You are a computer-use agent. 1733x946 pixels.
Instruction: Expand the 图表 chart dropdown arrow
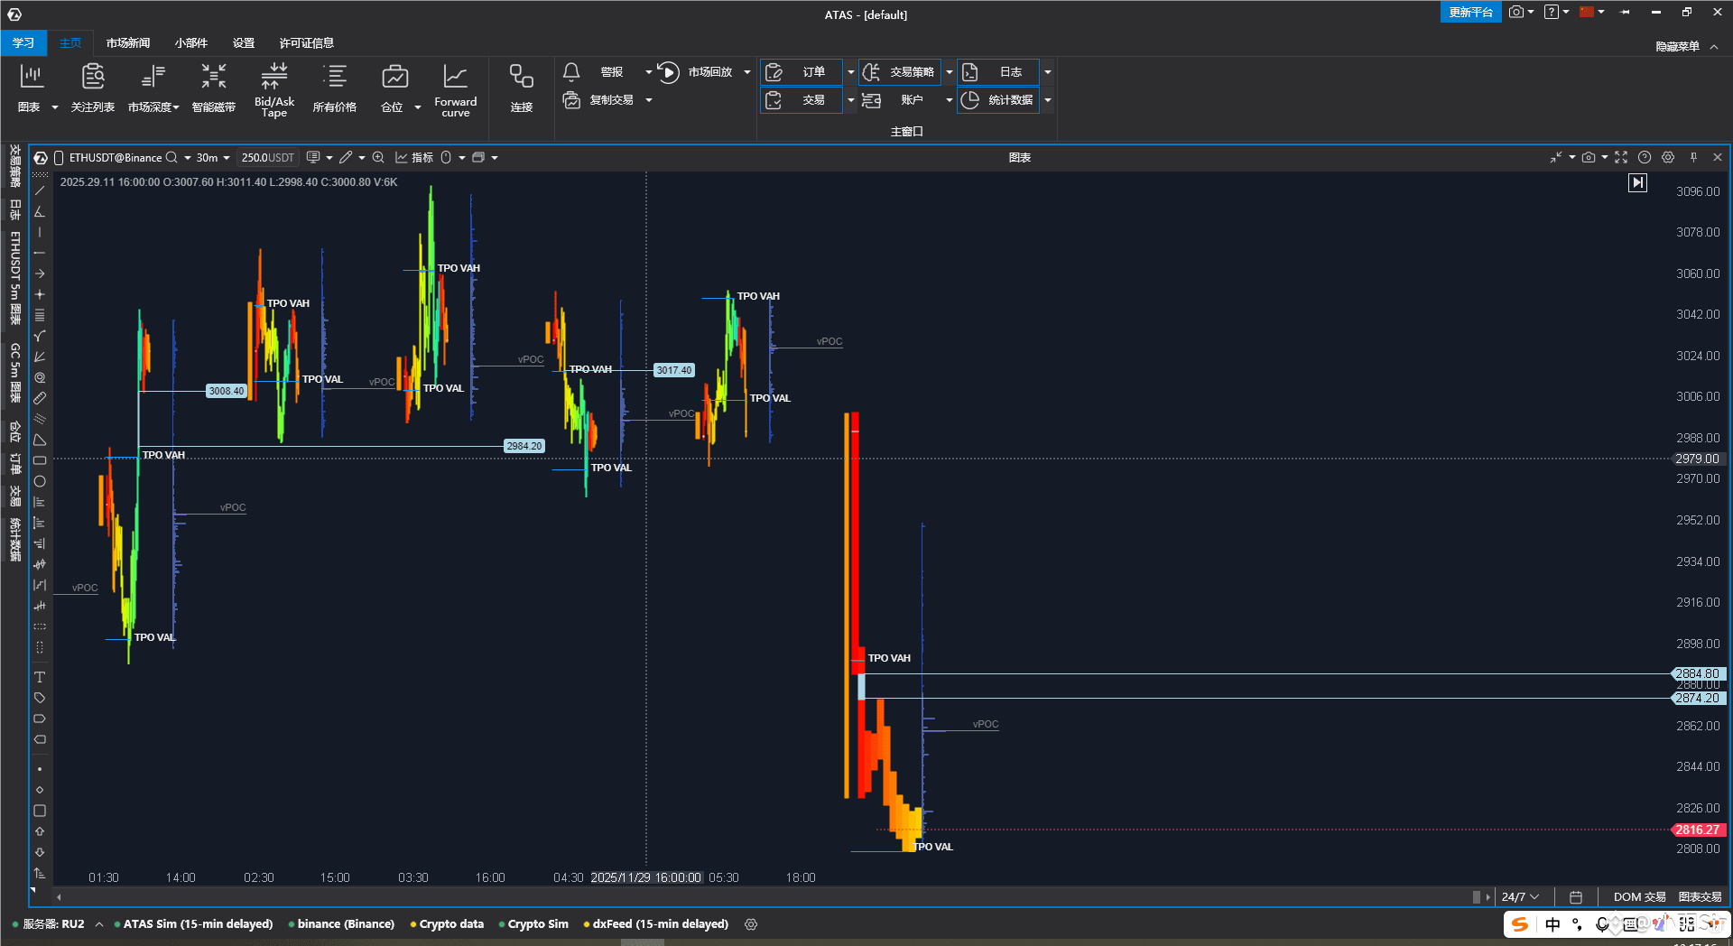click(55, 107)
